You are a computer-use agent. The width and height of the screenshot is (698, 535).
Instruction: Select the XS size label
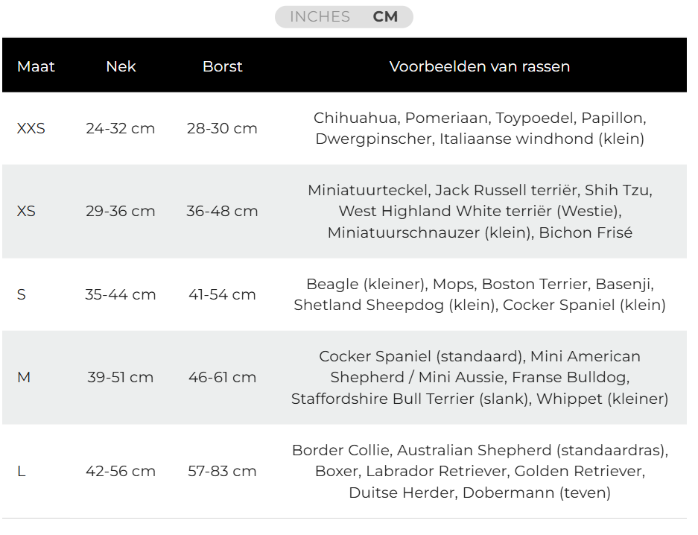click(x=26, y=211)
